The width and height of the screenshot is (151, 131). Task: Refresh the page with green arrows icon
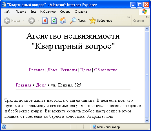click(x=54, y=20)
